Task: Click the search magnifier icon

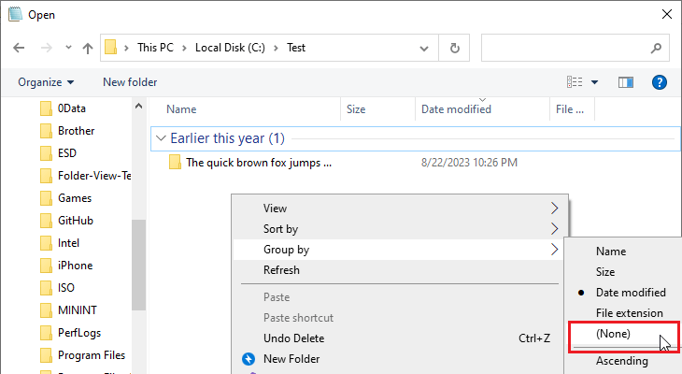Action: [x=656, y=48]
